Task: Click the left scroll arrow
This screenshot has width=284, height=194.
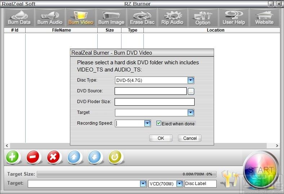Action: pos(7,145)
